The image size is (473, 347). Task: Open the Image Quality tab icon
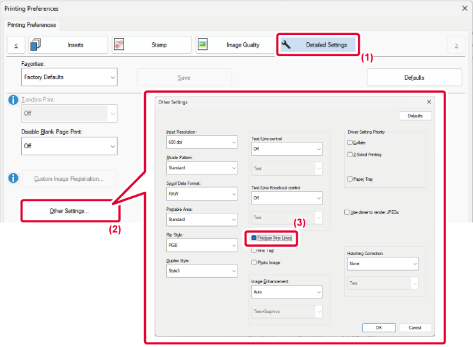click(203, 45)
